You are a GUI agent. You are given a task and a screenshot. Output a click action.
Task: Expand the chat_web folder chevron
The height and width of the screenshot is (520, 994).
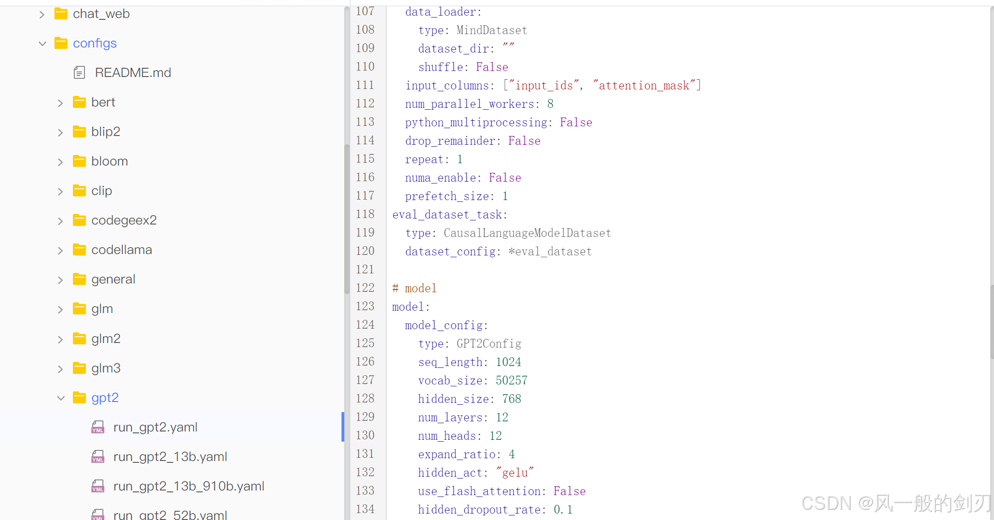point(42,14)
